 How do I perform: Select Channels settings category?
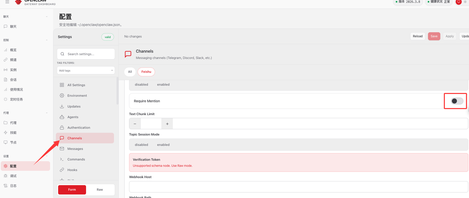point(85,138)
